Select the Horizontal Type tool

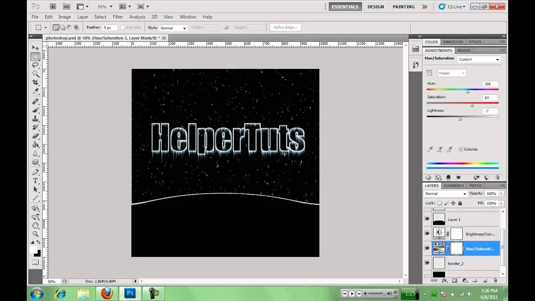(36, 181)
